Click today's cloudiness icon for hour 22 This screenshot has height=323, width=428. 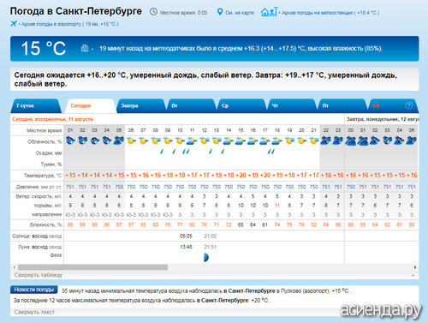pyautogui.click(x=326, y=141)
